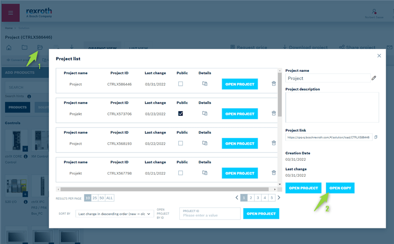This screenshot has height=244, width=394.
Task: Click Share project in background toolbar
Action: tap(357, 47)
